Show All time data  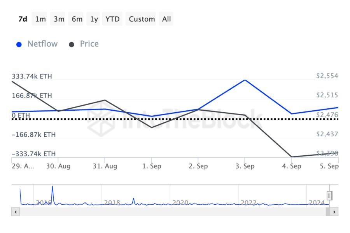point(166,19)
